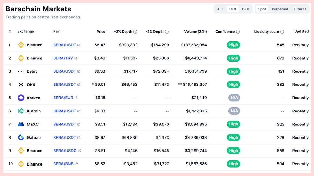Open the Binance BERA/USDT pair link

pyautogui.click(x=64, y=45)
